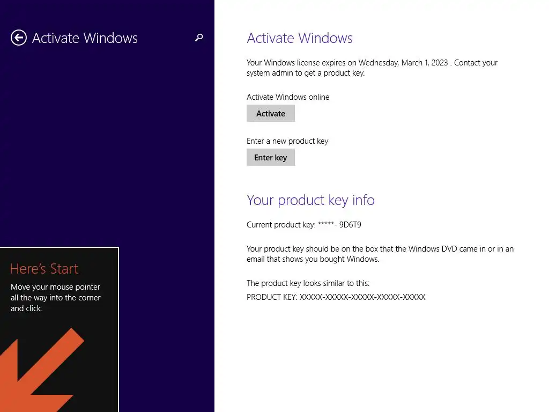Select 'The product key looks similar' line

308,283
